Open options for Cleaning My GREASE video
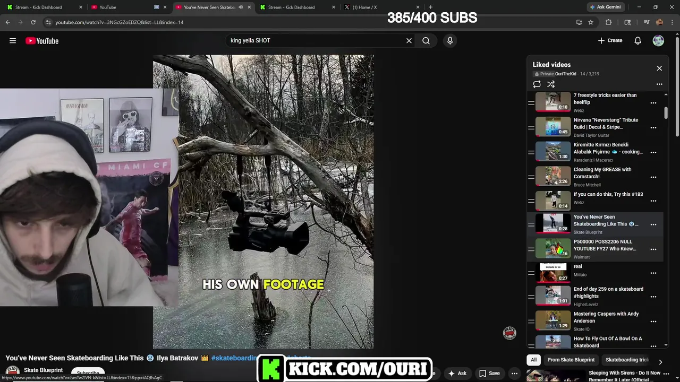Image resolution: width=680 pixels, height=382 pixels. 653,177
